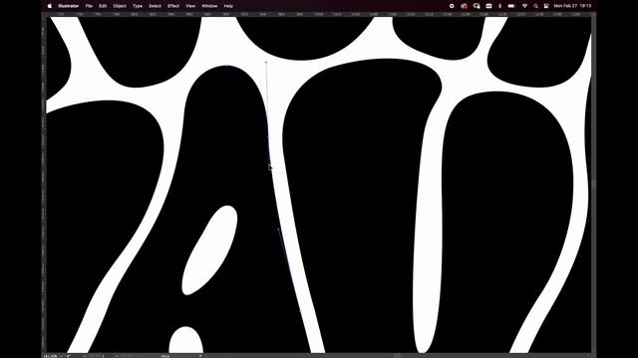Open the Type menu

(138, 6)
